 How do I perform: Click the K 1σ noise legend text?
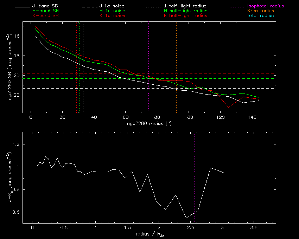click(x=112, y=16)
